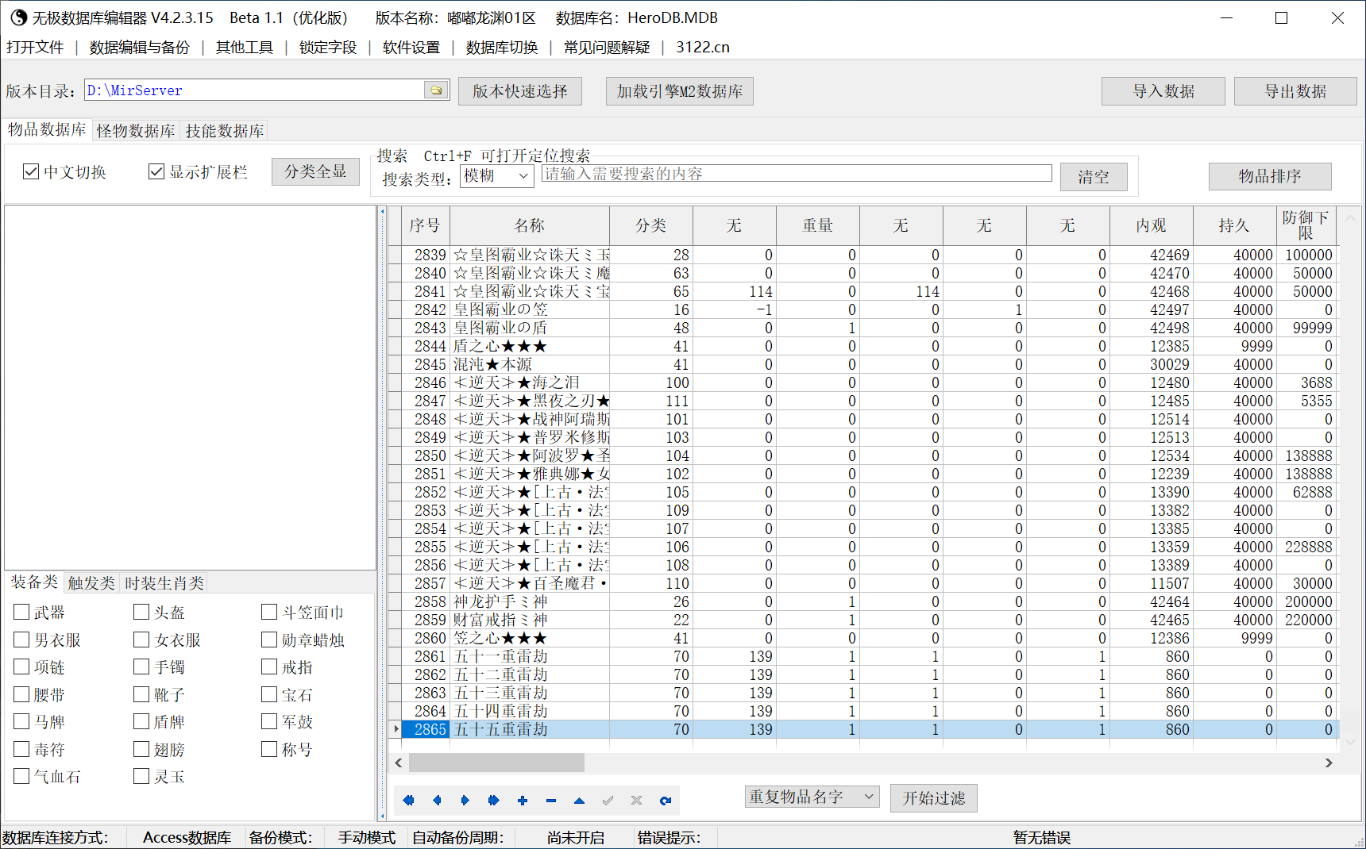This screenshot has height=849, width=1366.
Task: Check the 武器 category box
Action: (x=21, y=612)
